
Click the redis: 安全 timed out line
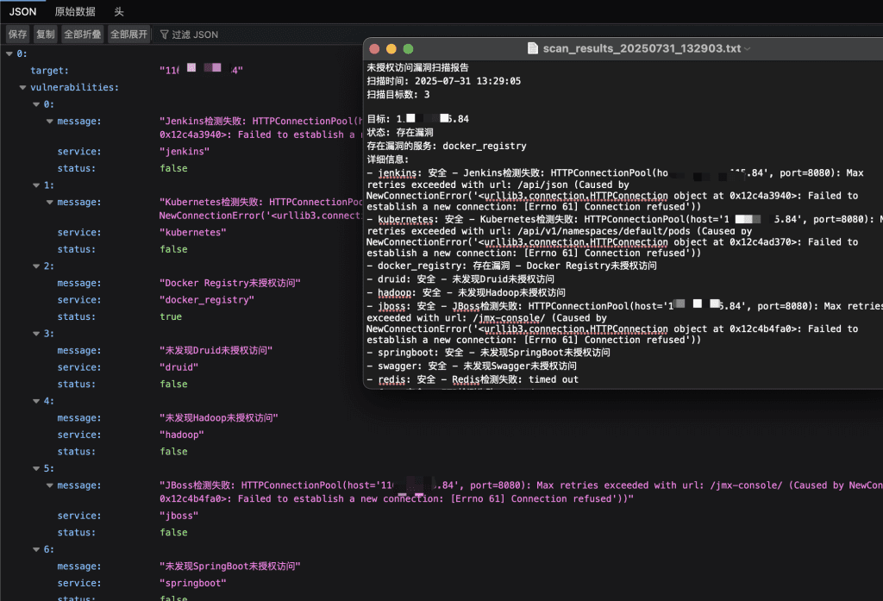[x=473, y=379]
